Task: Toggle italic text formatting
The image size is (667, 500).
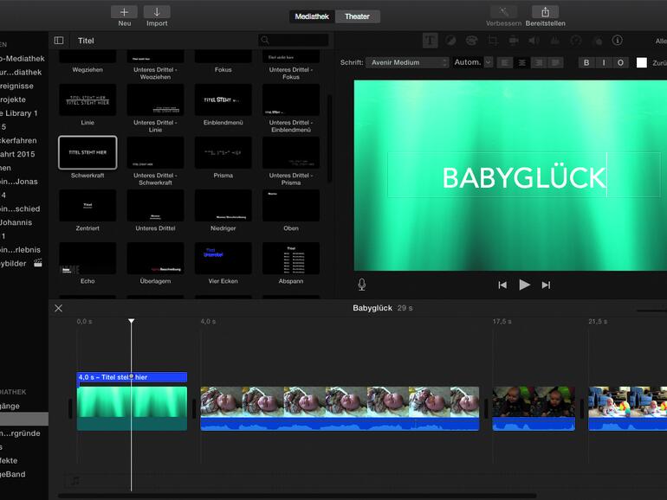Action: tap(603, 62)
